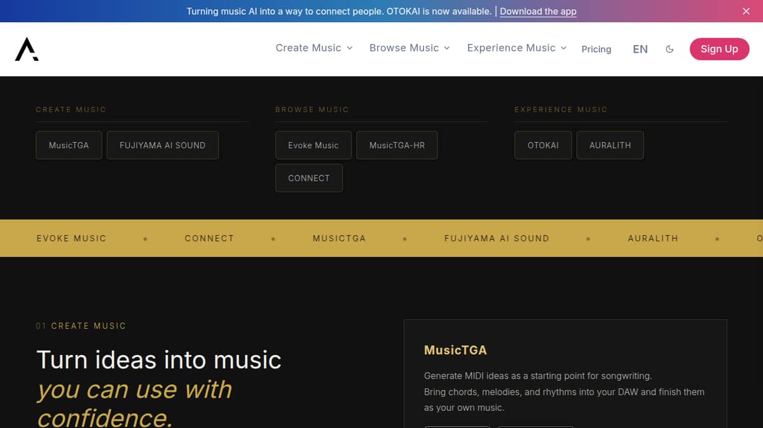Click the 'Turn ideas into music' headline
The image size is (763, 428).
[159, 360]
